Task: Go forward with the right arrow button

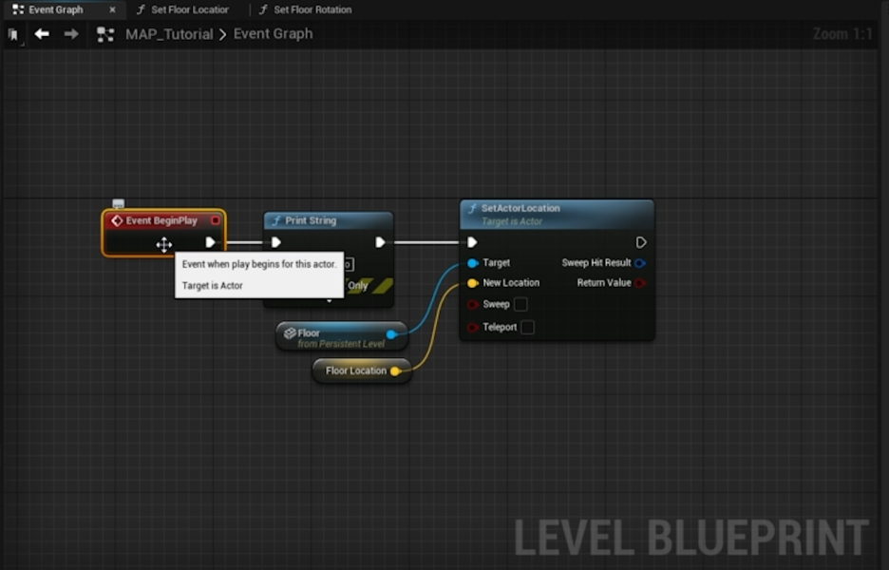Action: (x=71, y=34)
